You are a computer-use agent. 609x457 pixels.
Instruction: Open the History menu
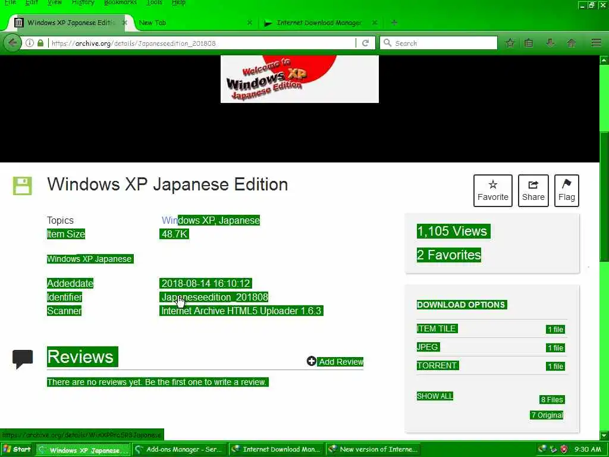(x=83, y=3)
